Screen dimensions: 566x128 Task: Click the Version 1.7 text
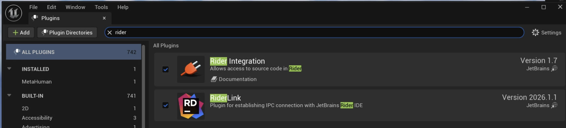point(539,61)
